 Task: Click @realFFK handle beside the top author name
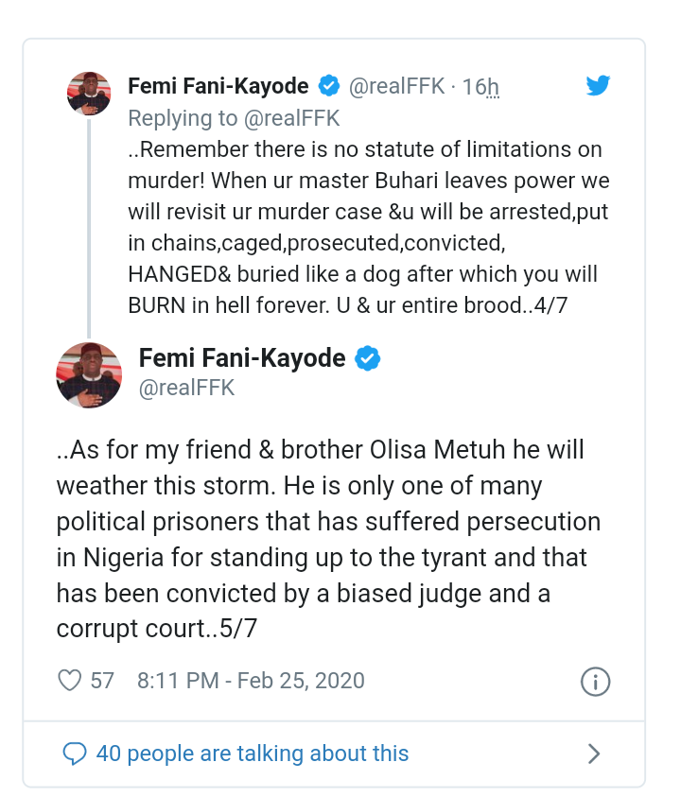tap(395, 87)
